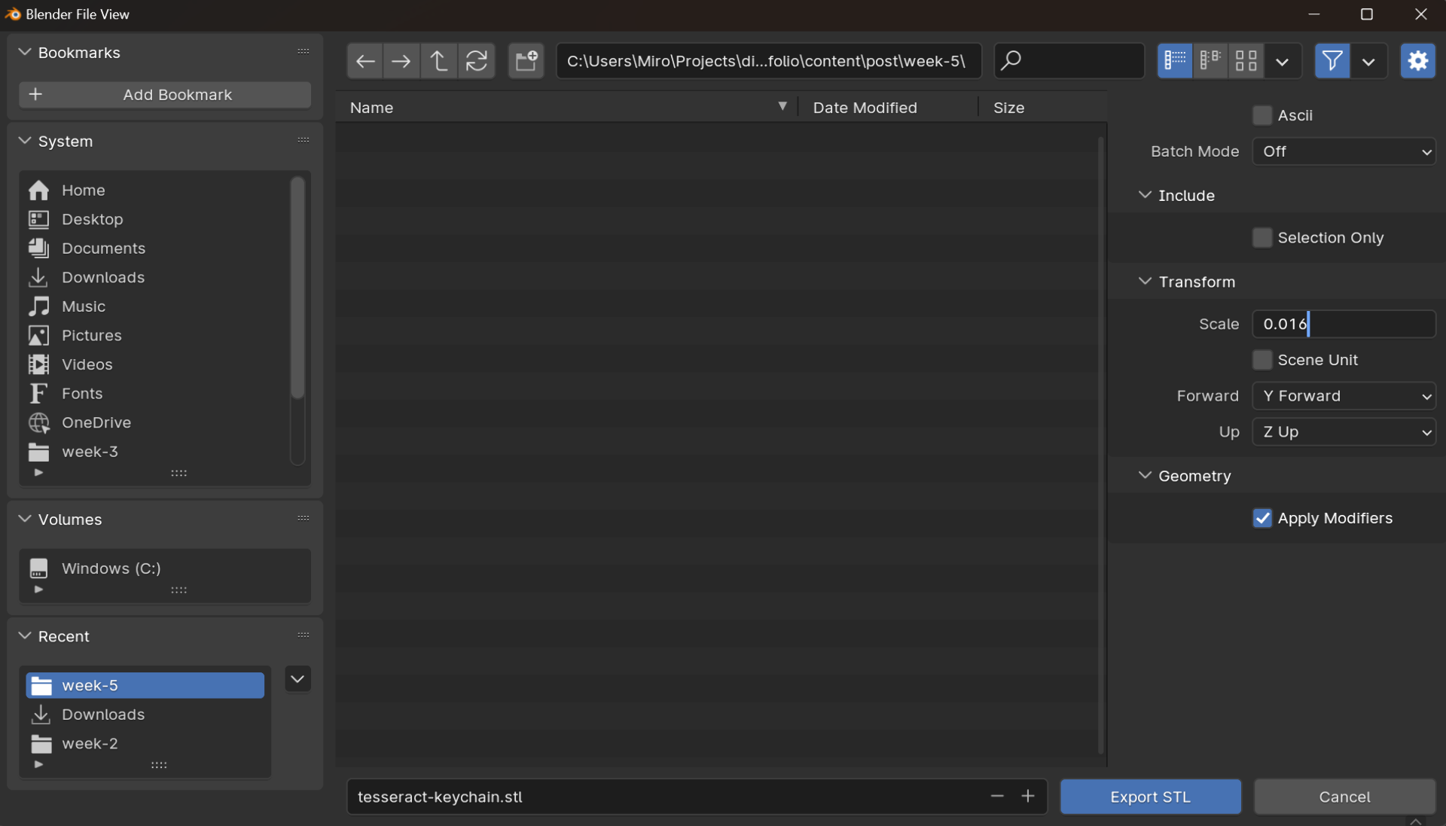The height and width of the screenshot is (826, 1446).
Task: Toggle the file filter funnel icon
Action: [x=1332, y=61]
